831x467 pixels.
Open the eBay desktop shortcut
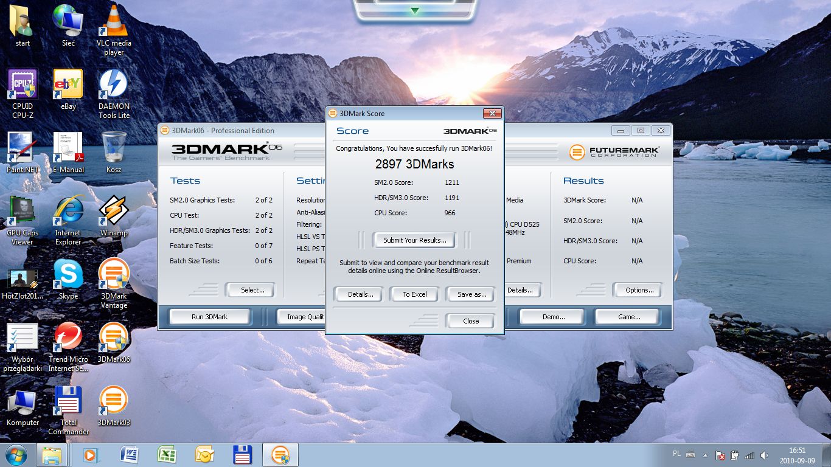pos(68,90)
